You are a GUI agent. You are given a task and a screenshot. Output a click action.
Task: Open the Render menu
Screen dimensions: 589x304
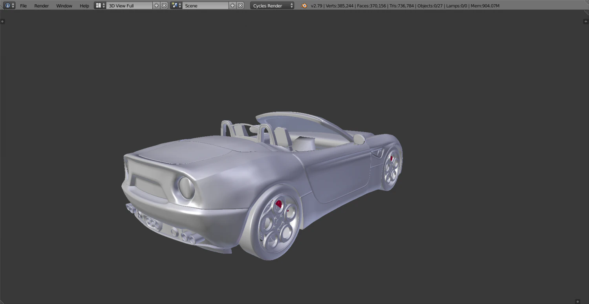pos(42,6)
